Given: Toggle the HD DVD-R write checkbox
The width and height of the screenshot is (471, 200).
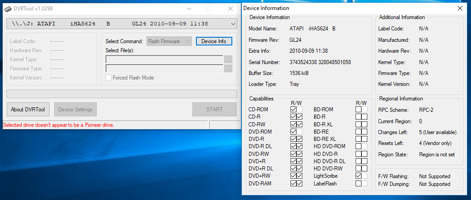Looking at the screenshot, I should click(364, 154).
